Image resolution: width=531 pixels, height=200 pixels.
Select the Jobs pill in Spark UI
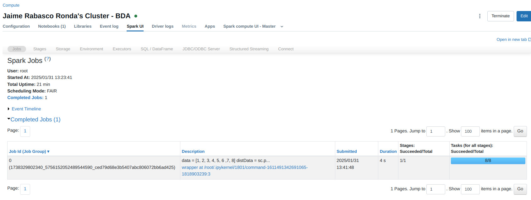(x=17, y=49)
